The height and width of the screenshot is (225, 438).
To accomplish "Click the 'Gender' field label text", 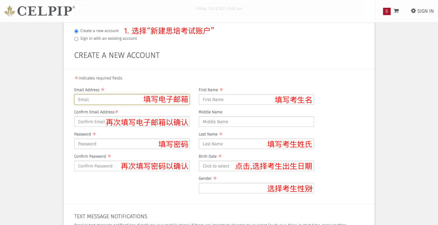I will tap(205, 178).
